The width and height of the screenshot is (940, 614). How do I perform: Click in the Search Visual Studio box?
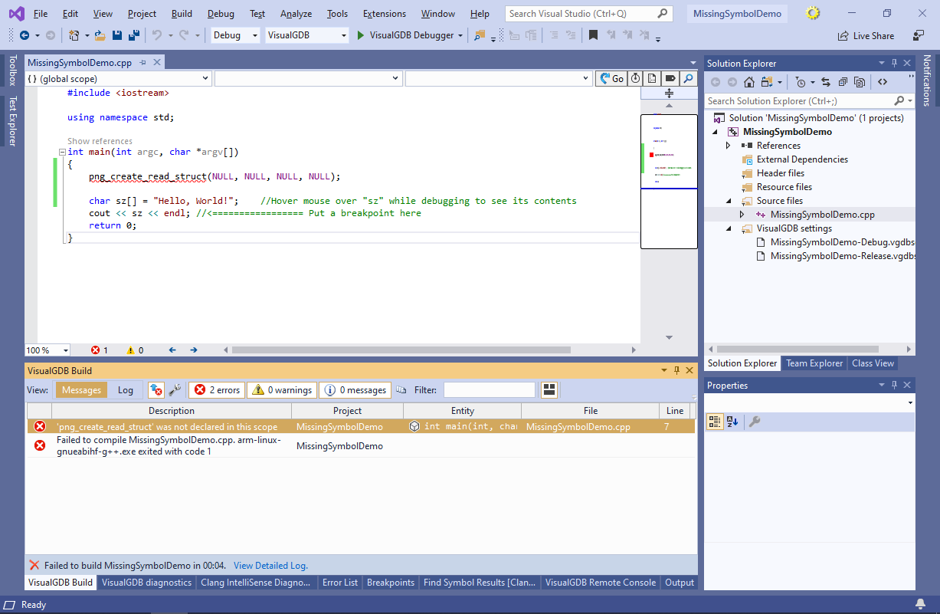589,14
